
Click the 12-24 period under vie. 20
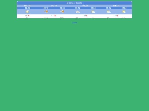(x=93, y=8)
